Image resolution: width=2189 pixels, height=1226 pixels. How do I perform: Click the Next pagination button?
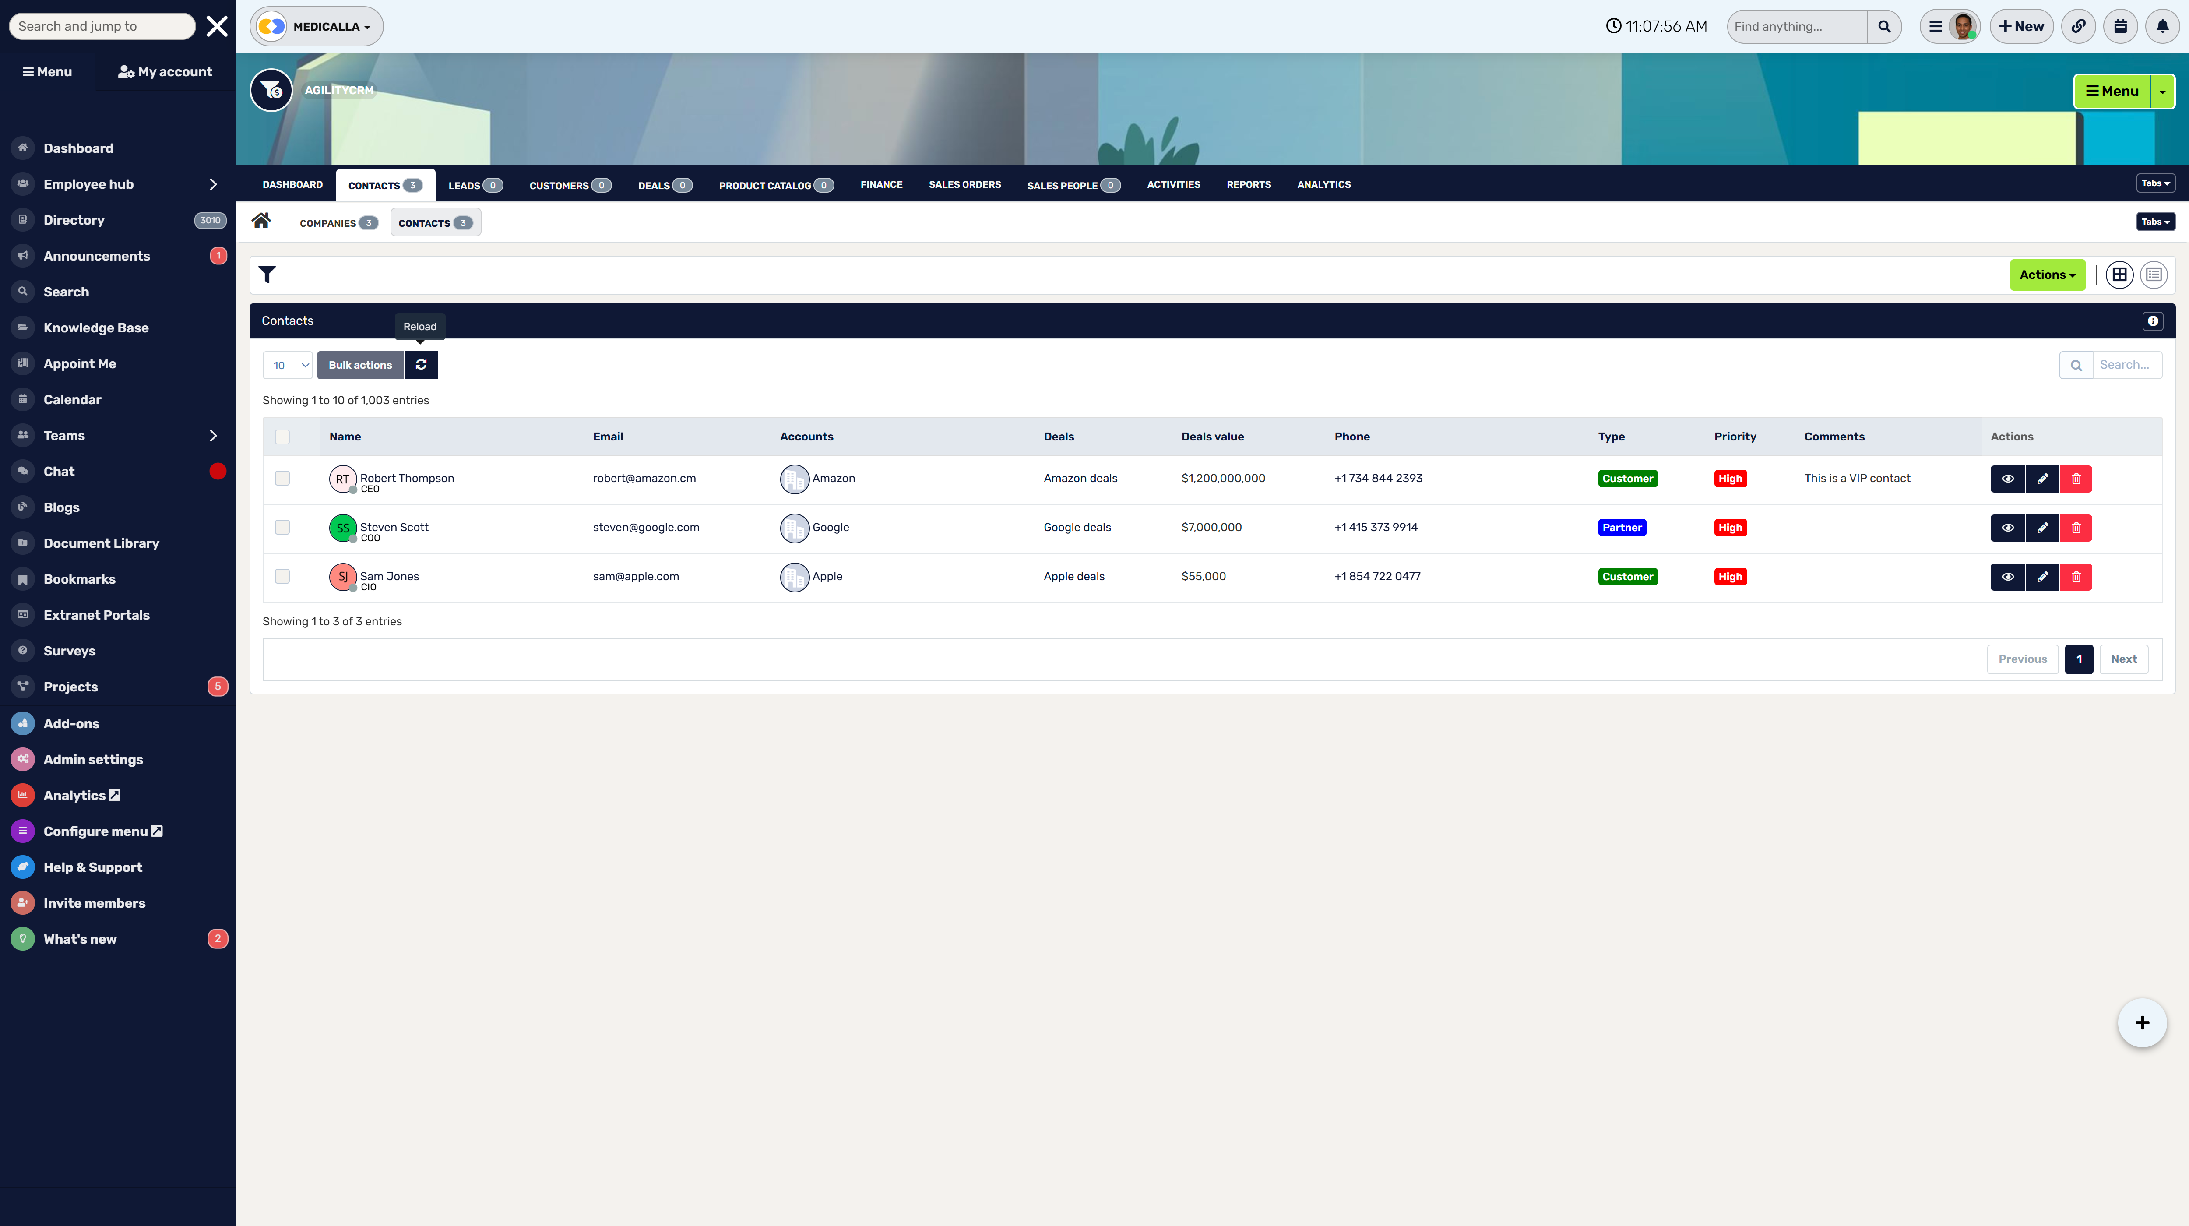(x=2124, y=659)
